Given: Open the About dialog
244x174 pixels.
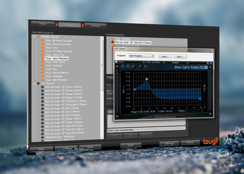Looking at the screenshot, I should point(190,142).
